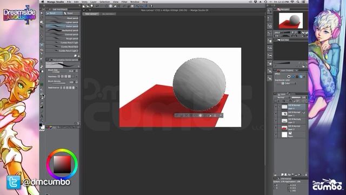346x195 pixels.
Task: Click the Zoom in icon in Navigator
Action: [x=296, y=32]
